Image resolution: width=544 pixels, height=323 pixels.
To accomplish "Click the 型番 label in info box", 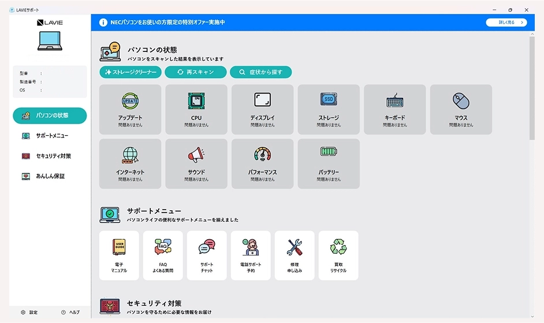I will pos(24,73).
